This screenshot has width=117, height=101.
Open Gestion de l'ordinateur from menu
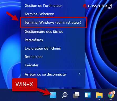coord(53,6)
